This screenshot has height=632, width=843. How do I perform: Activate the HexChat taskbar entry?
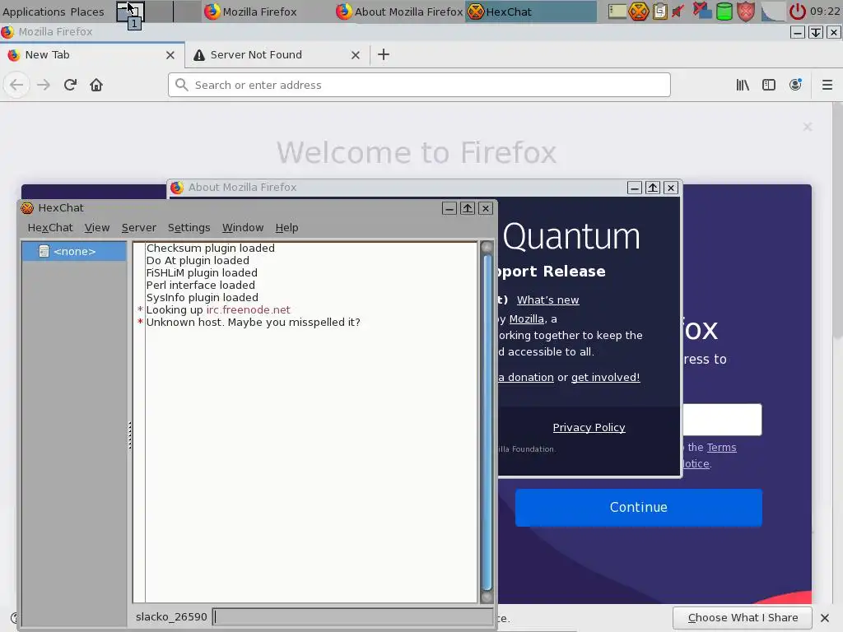[531, 12]
